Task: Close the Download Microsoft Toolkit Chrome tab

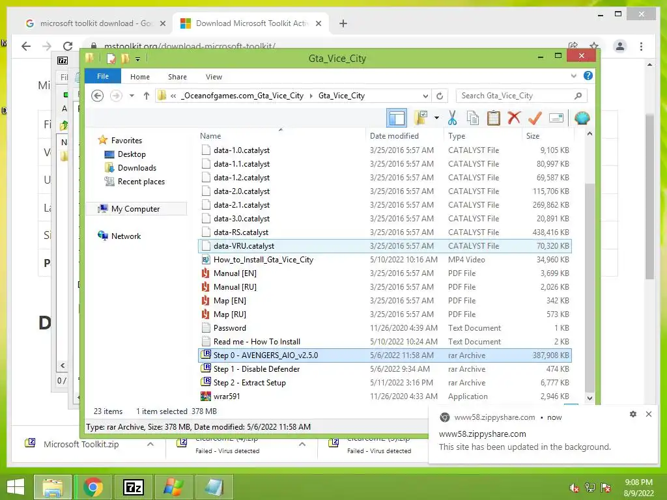Action: pos(318,24)
